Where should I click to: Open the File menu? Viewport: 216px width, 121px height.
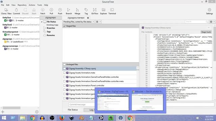[2, 5]
